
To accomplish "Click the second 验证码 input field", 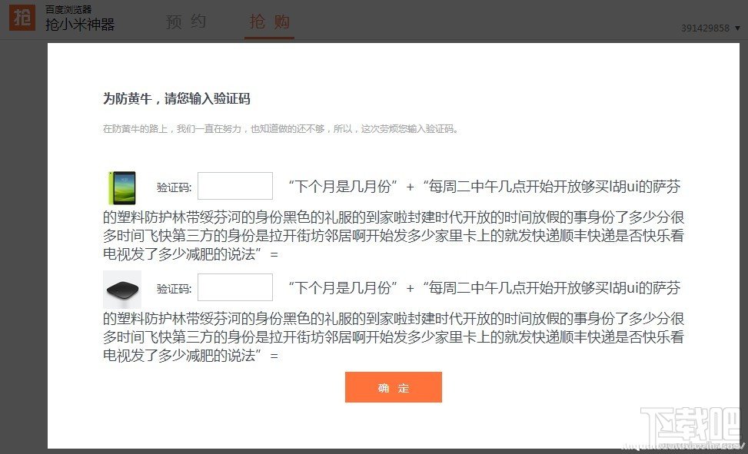I will [234, 287].
